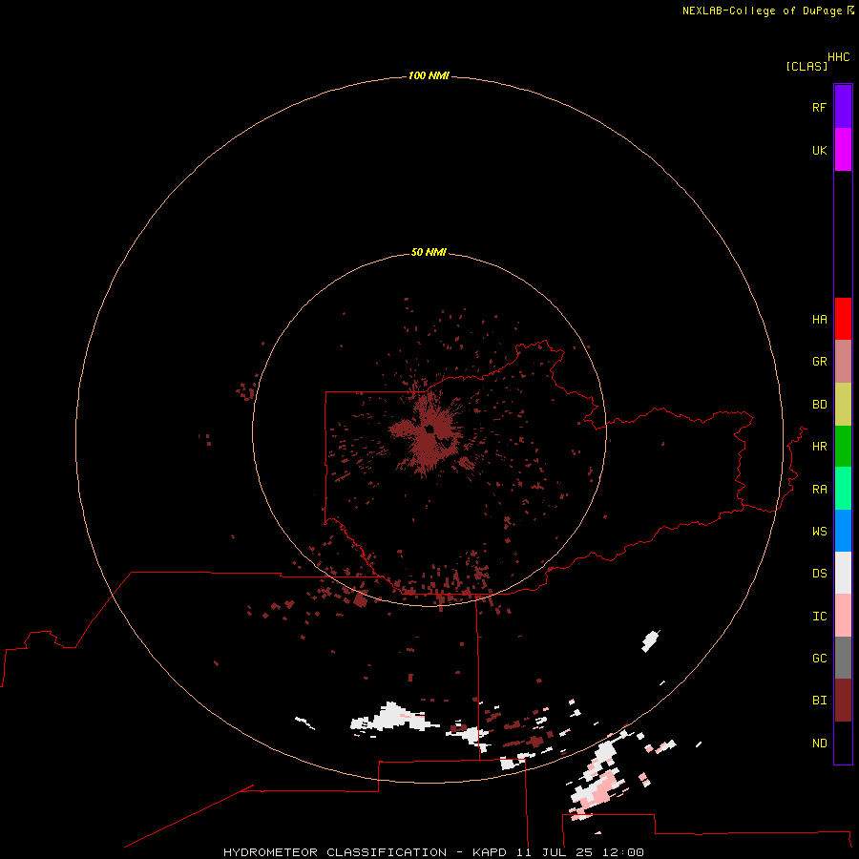This screenshot has width=859, height=859.
Task: Select the BD yellow legend block
Action: pos(843,405)
